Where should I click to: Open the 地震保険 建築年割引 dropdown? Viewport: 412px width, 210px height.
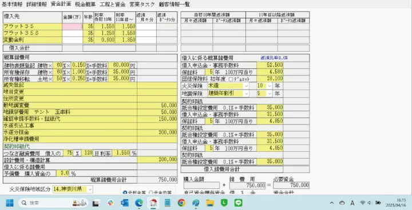[246, 94]
